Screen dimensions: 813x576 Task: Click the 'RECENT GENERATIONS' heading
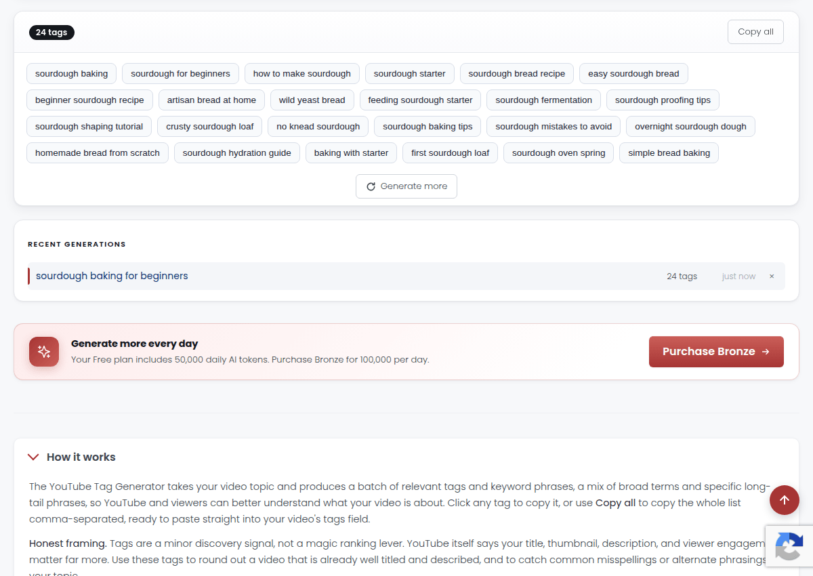coord(77,245)
